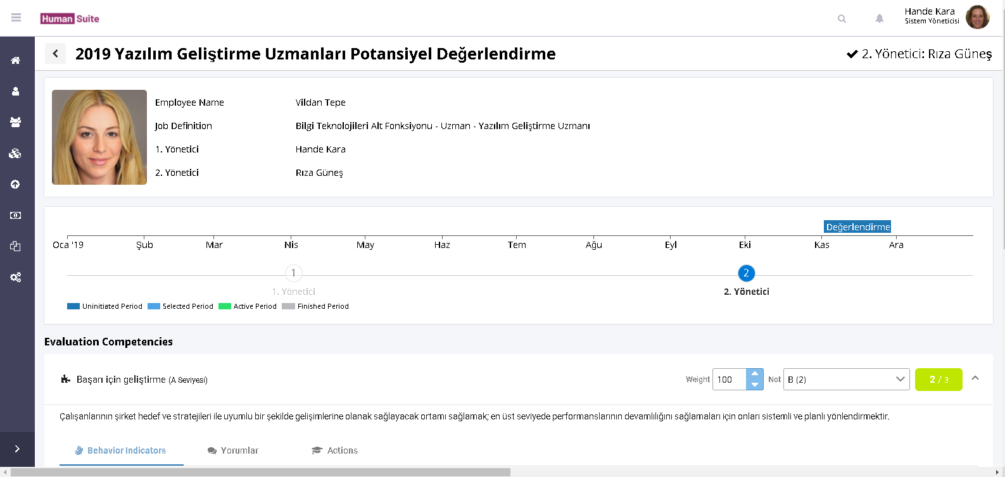The height and width of the screenshot is (477, 1005).
Task: Click the stacked cubes sidebar icon
Action: pyautogui.click(x=16, y=153)
